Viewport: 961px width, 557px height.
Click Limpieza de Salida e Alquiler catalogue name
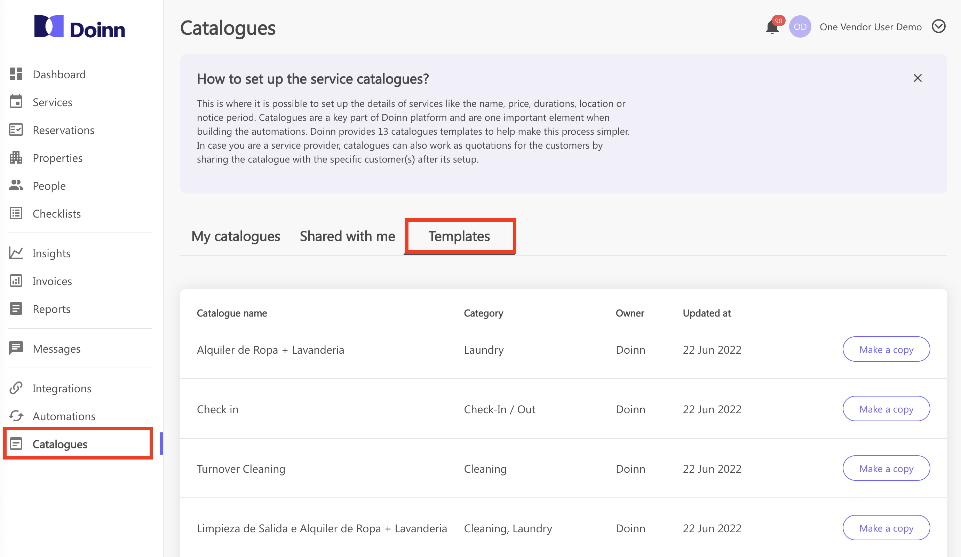(x=322, y=528)
